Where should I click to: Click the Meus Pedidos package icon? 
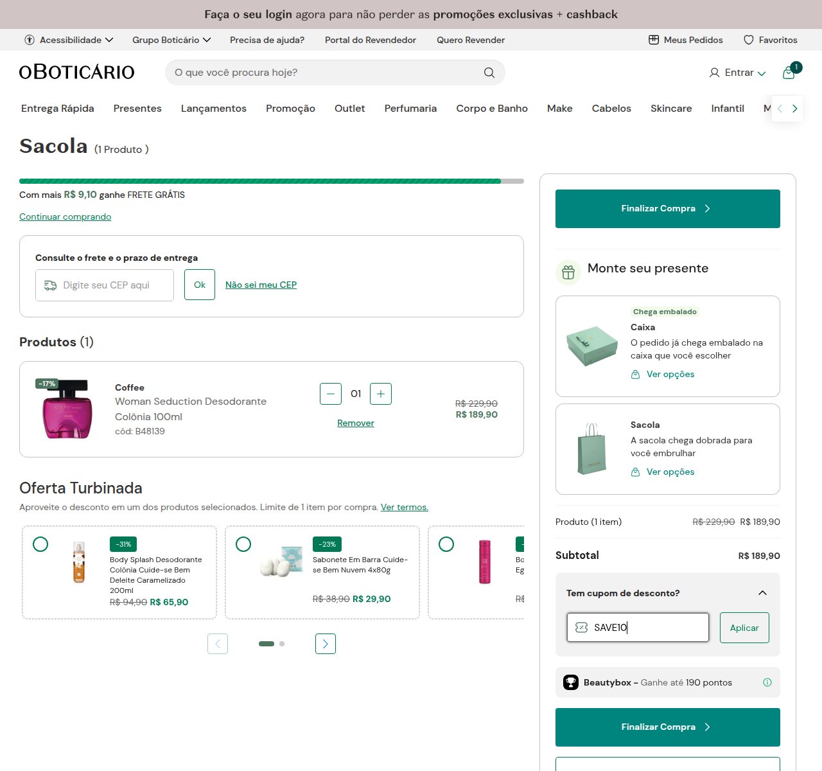tap(654, 40)
